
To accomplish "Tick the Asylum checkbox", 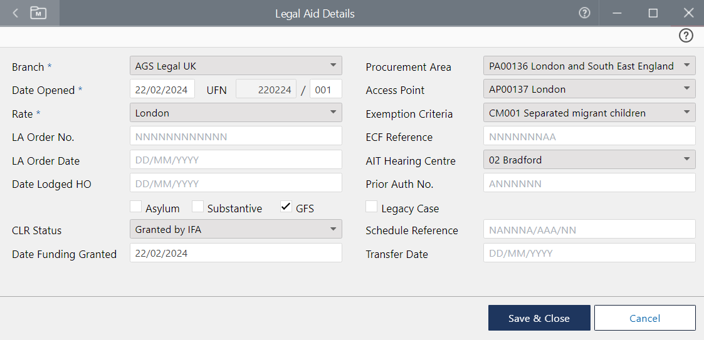I will tap(135, 207).
